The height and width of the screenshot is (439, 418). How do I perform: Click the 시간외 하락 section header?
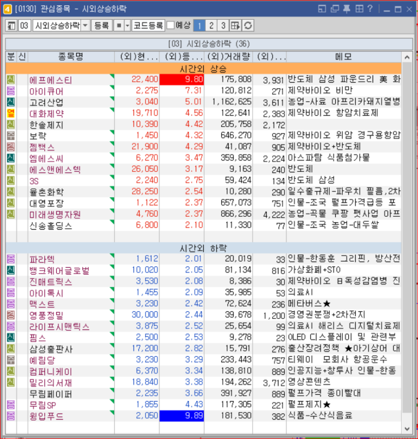(203, 248)
